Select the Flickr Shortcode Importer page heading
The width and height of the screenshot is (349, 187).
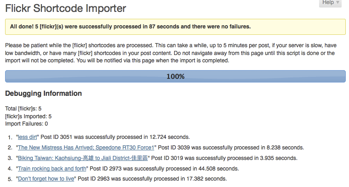[66, 8]
